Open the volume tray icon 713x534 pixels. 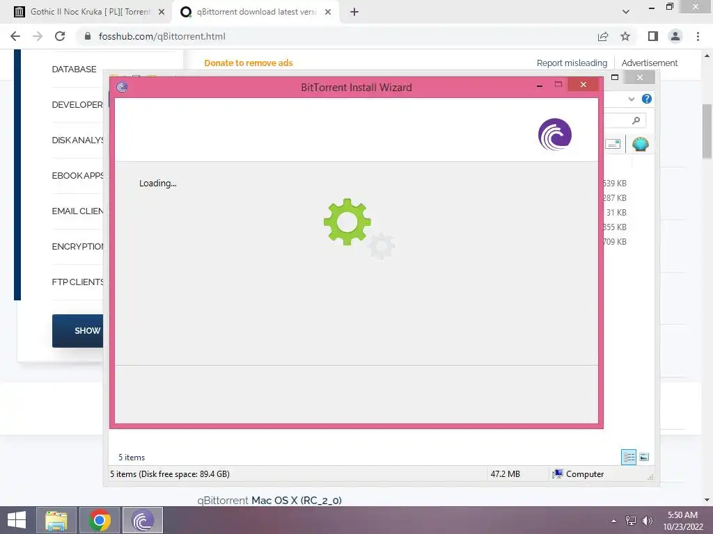(x=647, y=521)
